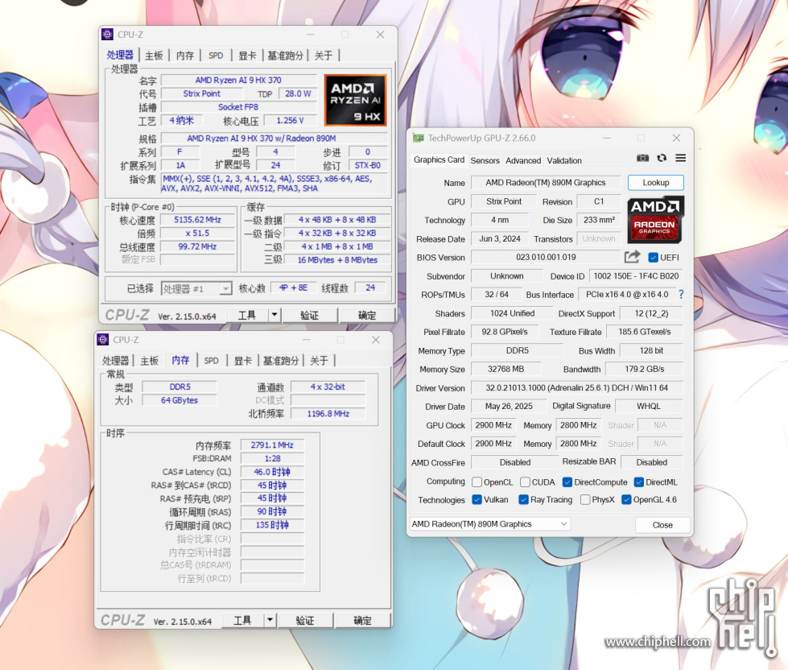Switch to the Advanced tab in GPU-Z
788x670 pixels.
523,160
